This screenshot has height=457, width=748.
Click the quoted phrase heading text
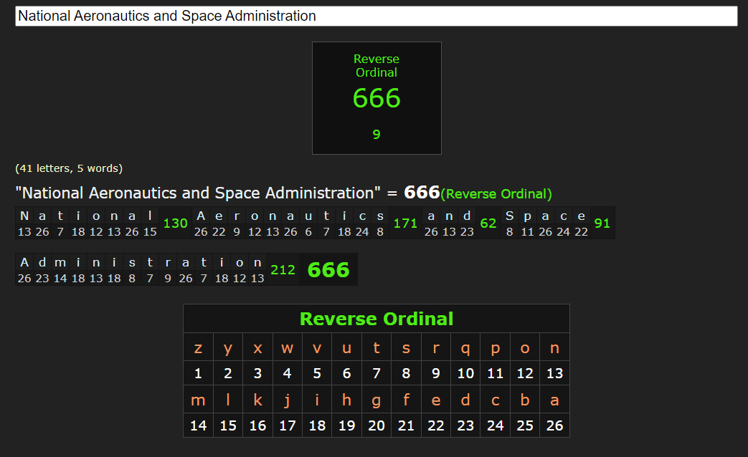click(198, 193)
